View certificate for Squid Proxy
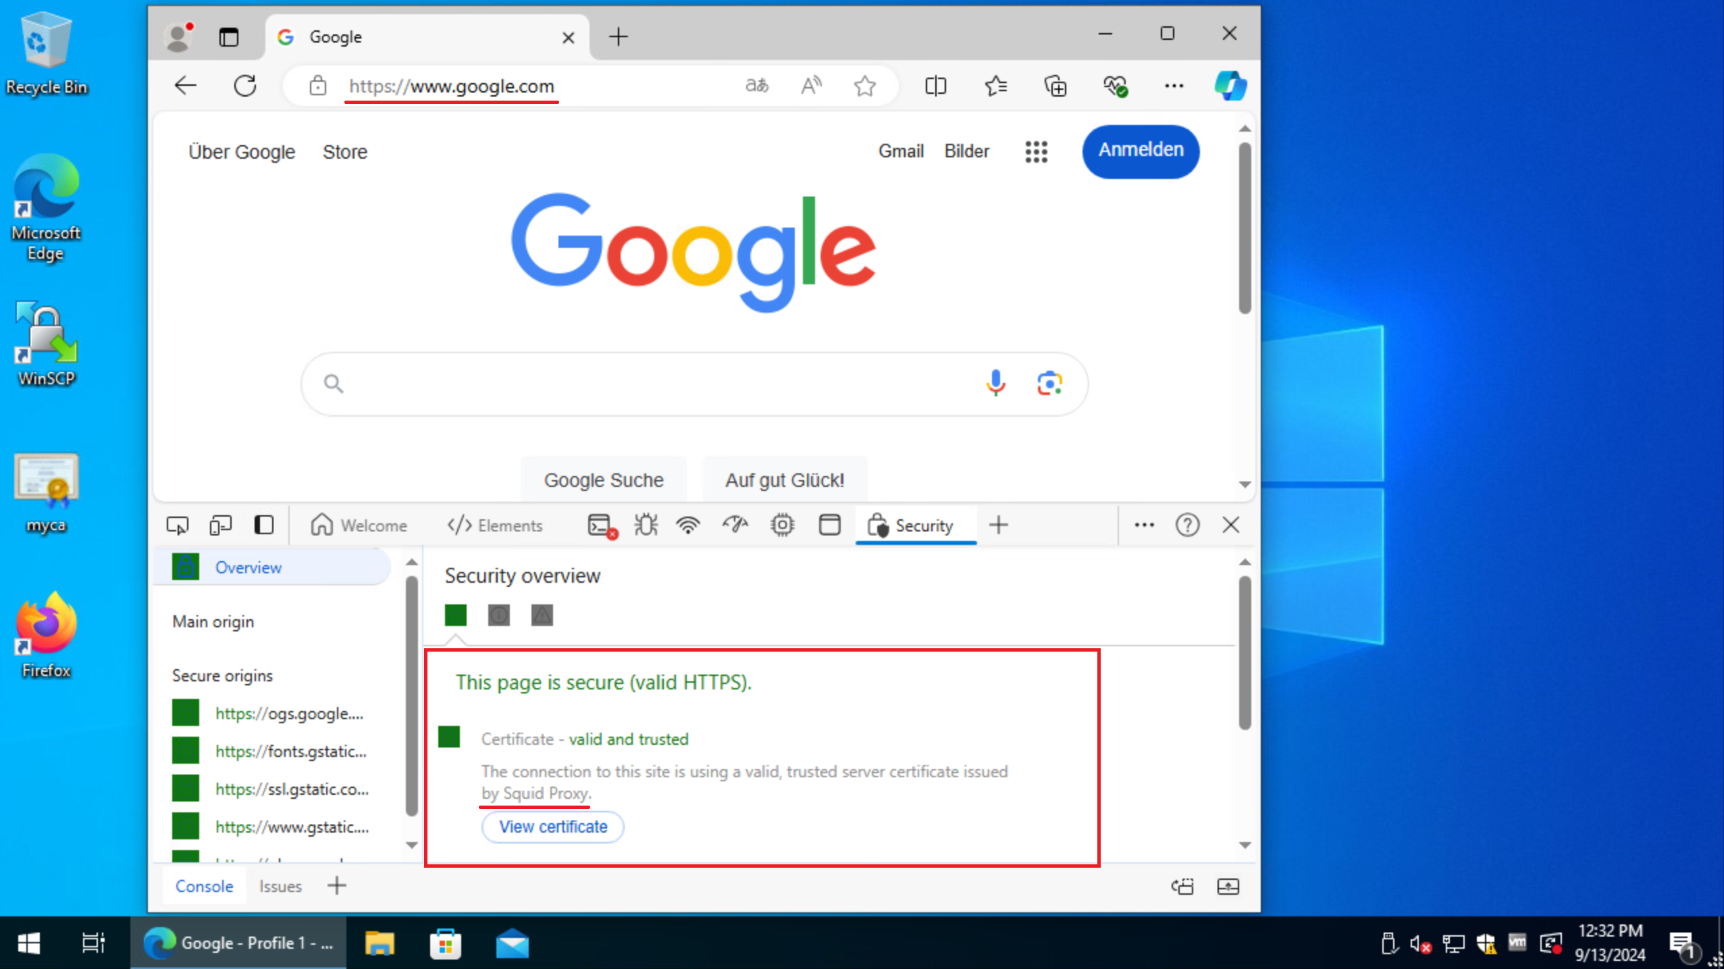1724x969 pixels. tap(553, 827)
